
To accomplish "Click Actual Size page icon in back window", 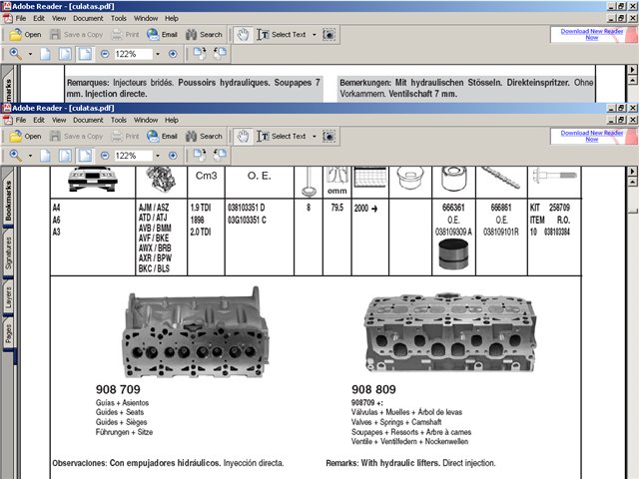I will point(46,54).
